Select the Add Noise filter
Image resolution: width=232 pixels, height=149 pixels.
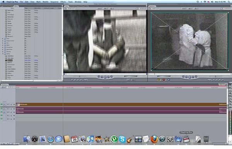point(11,56)
